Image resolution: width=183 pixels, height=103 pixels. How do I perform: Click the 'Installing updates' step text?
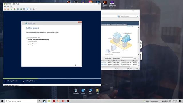click(x=33, y=43)
